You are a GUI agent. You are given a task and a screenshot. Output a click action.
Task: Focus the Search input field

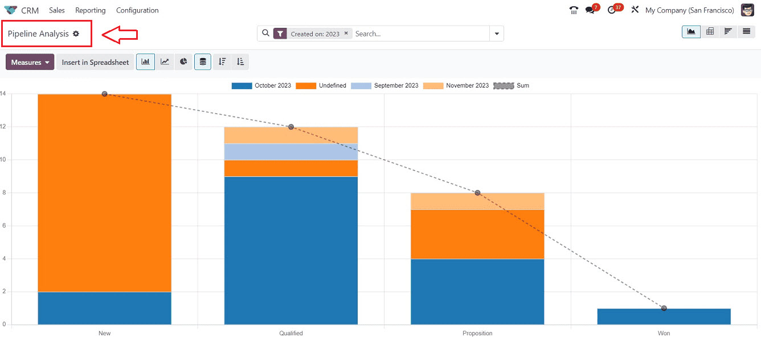click(419, 34)
